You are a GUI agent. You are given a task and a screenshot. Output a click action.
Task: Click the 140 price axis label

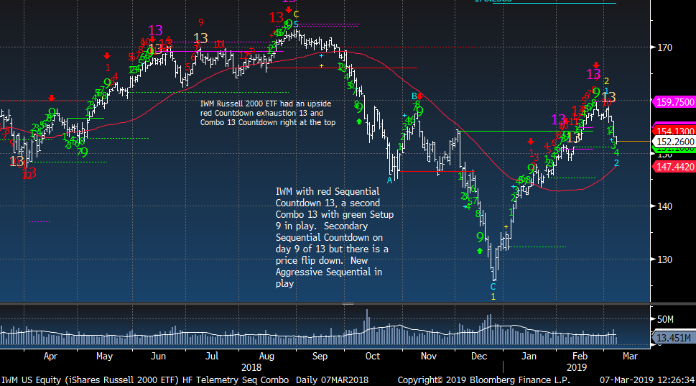tap(665, 206)
